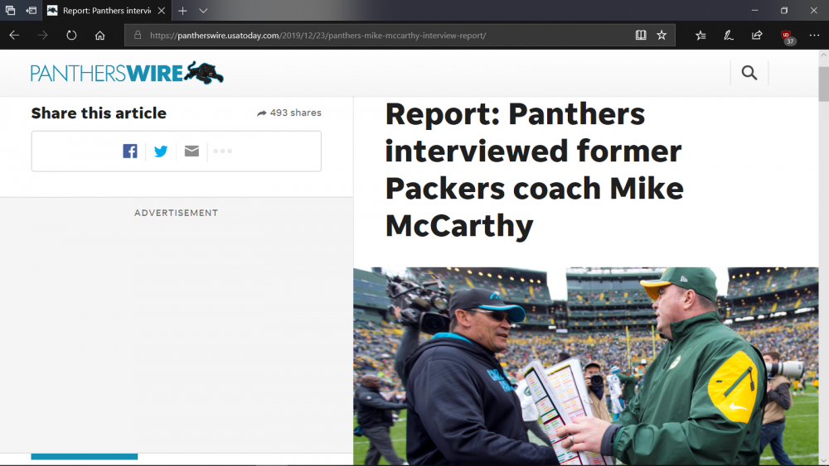Click the article photo of two coaches
Screen dimensions: 829x466
pyautogui.click(x=586, y=366)
